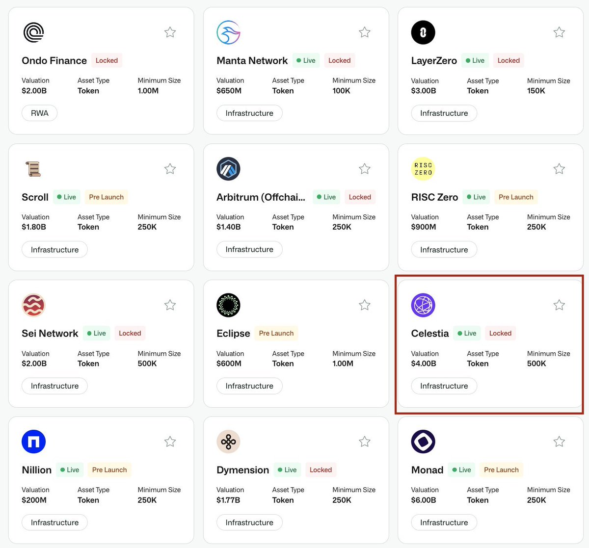Click Infrastructure tag on Sei Network
The height and width of the screenshot is (548, 589).
pos(54,386)
